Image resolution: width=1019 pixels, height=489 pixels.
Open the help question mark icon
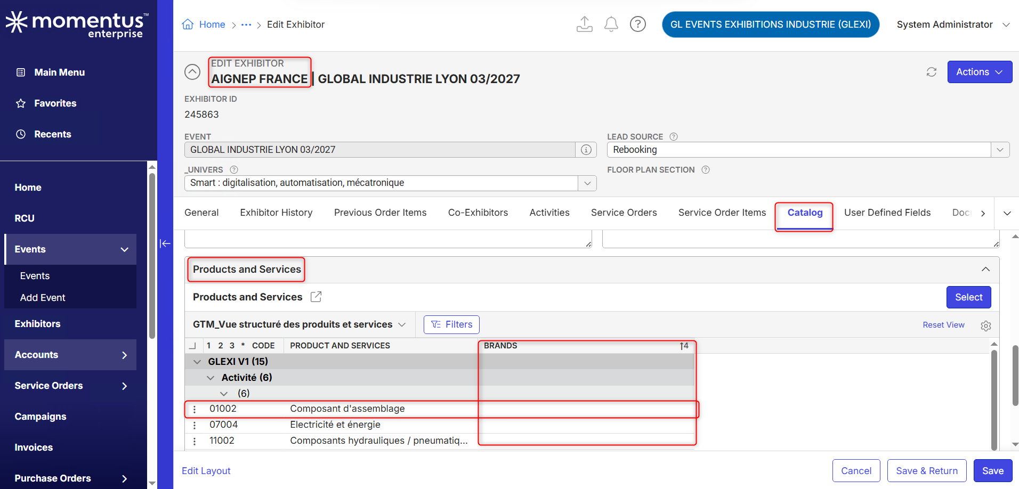[638, 24]
